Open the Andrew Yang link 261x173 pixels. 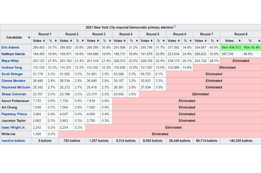(12, 68)
